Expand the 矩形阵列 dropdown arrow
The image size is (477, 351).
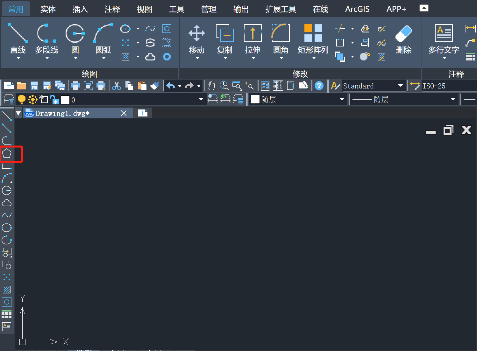pos(314,58)
